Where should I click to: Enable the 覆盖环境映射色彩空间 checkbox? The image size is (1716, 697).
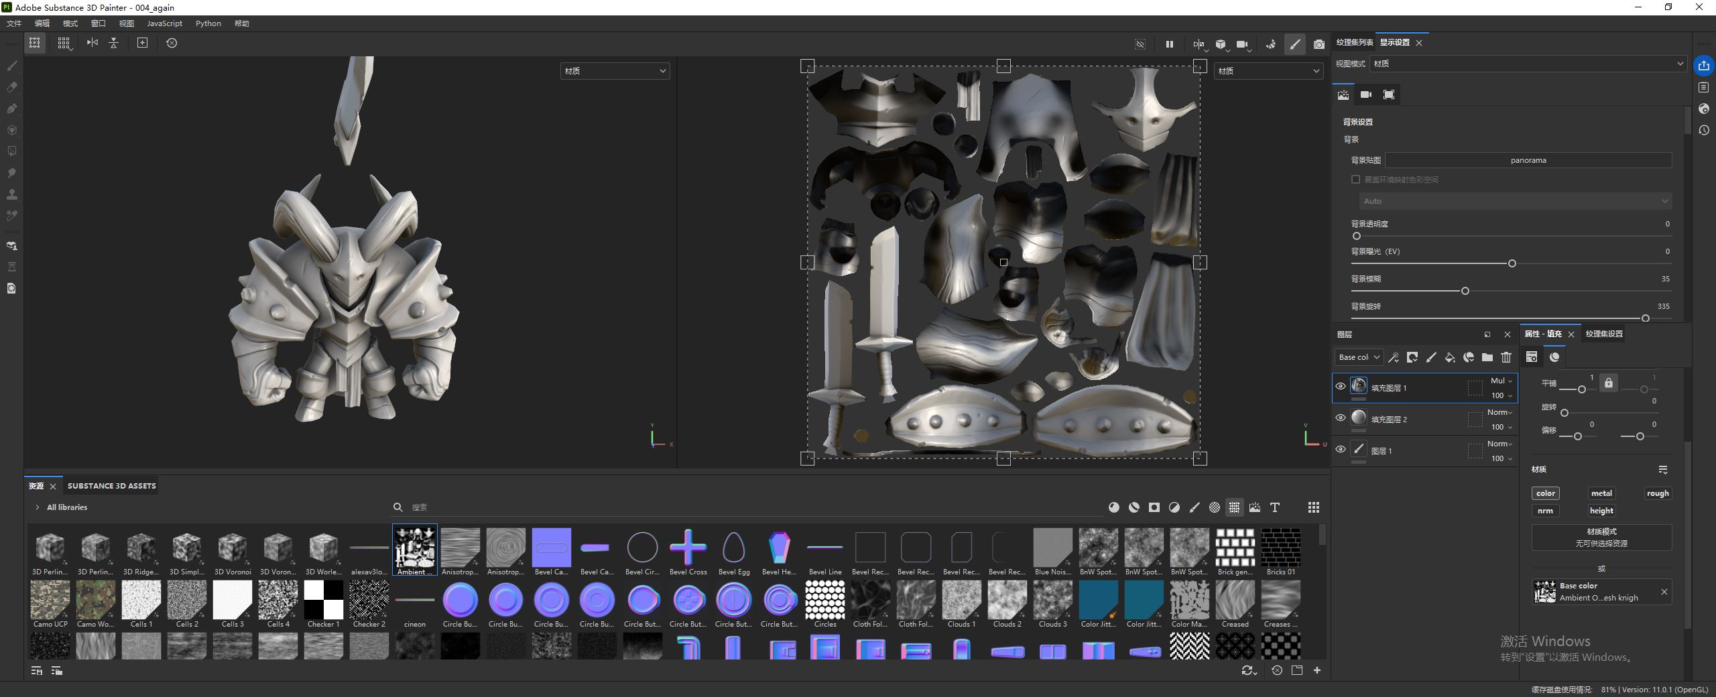point(1355,180)
